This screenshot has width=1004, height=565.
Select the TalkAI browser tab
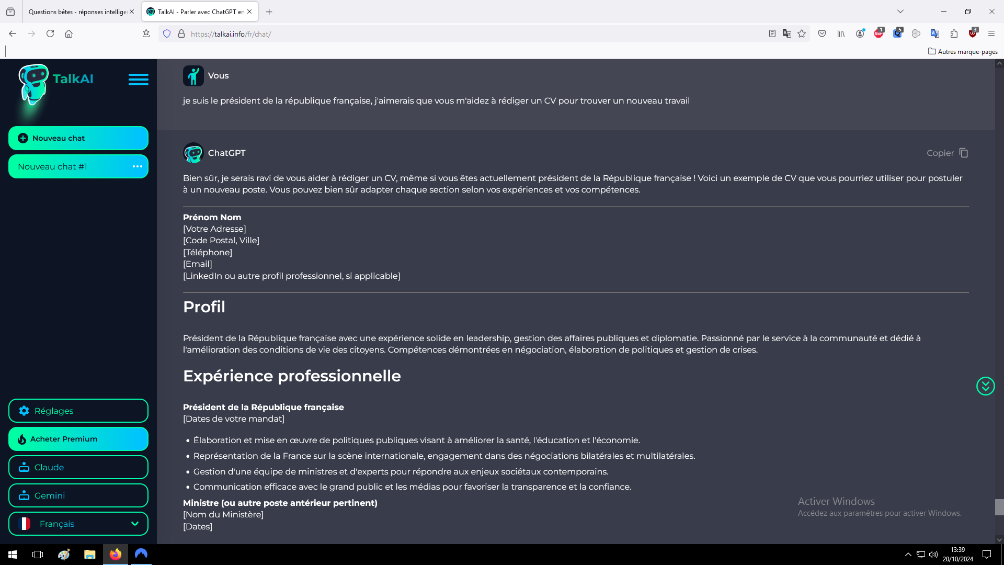tap(196, 12)
